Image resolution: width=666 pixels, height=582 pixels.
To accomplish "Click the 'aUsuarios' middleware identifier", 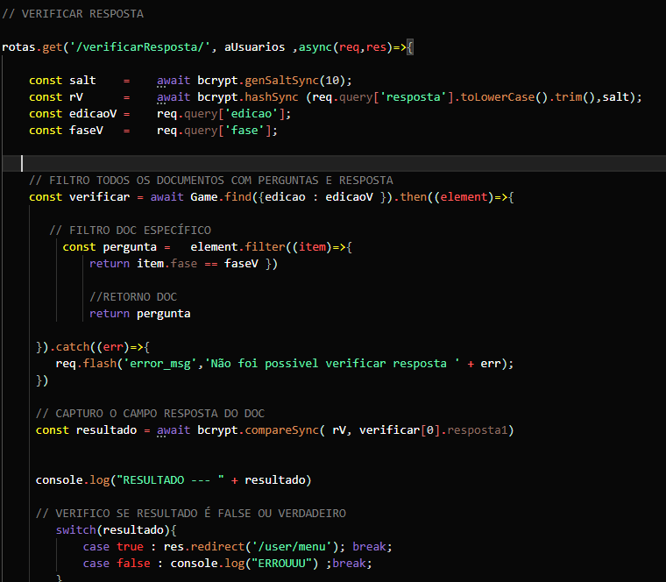I will point(254,47).
